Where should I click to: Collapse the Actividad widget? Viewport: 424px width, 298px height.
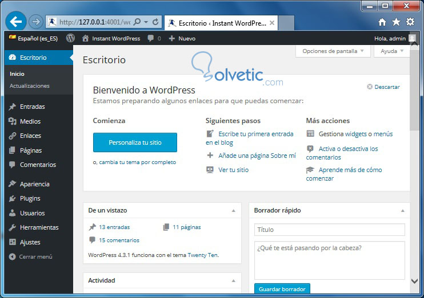pos(234,281)
